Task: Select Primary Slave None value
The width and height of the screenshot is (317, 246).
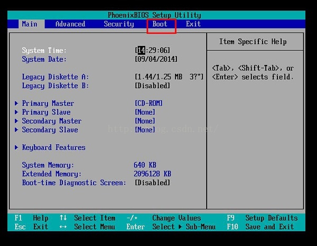Action: click(x=145, y=112)
